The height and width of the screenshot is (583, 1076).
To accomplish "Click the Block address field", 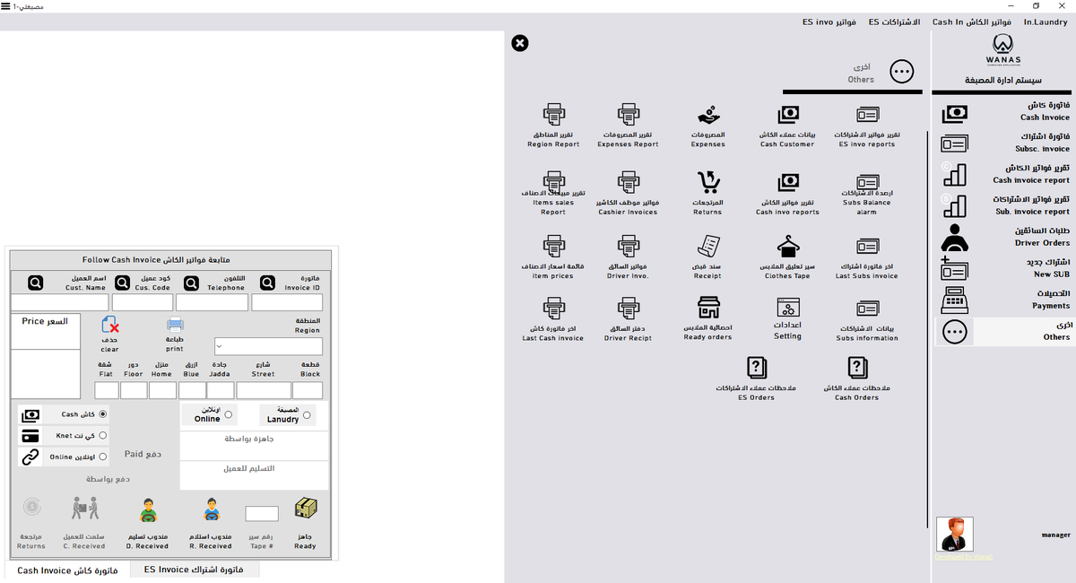I will coord(308,390).
